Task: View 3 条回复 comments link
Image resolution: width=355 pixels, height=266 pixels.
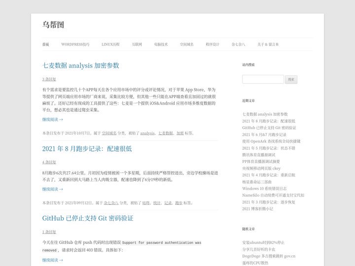Action: [x=49, y=79]
